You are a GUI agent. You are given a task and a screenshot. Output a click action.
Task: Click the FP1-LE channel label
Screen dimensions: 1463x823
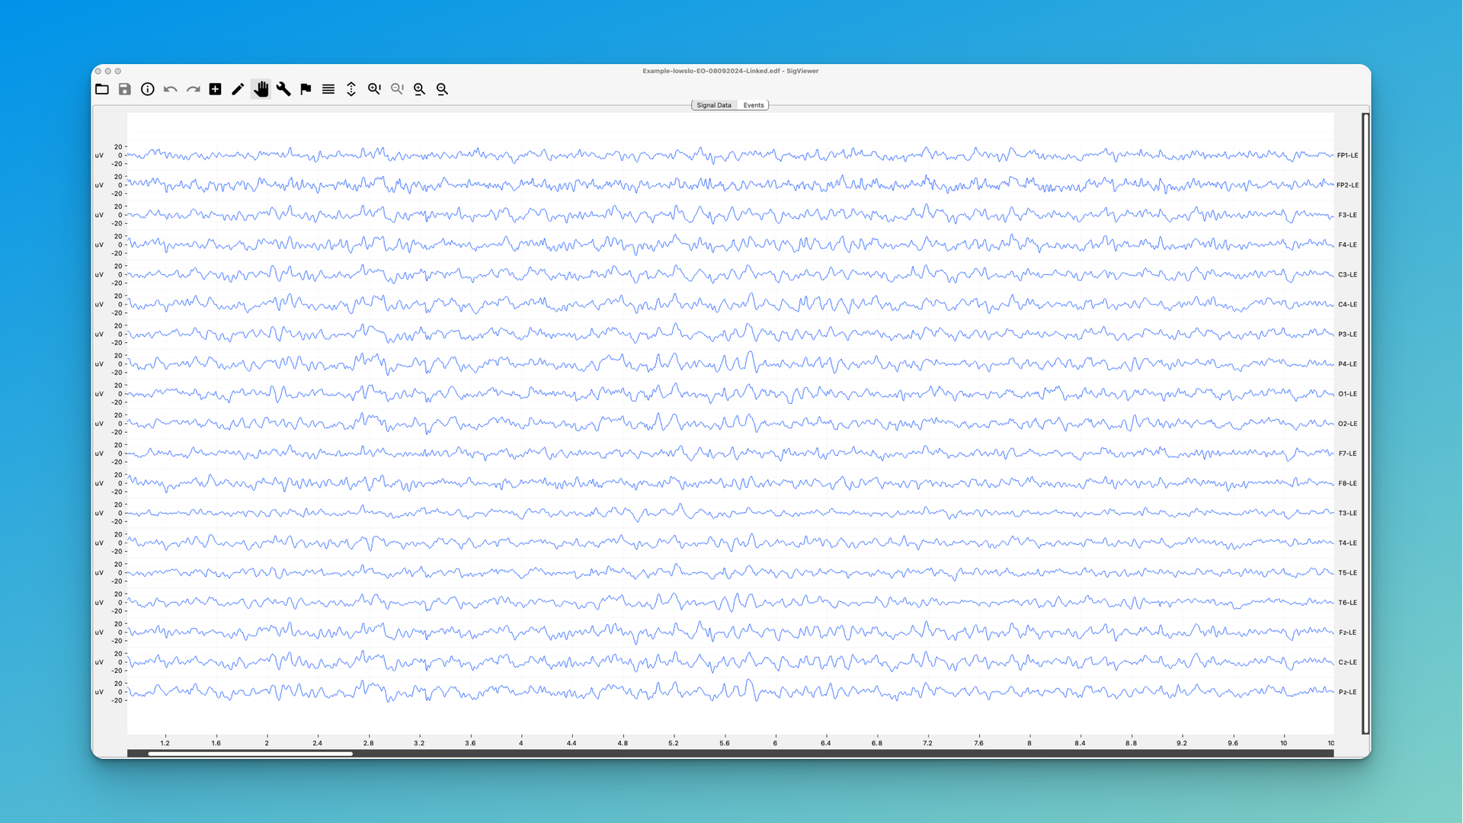click(1347, 155)
